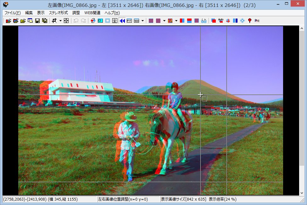This screenshot has width=307, height=205.
Task: Maximize the StereoPhoto window
Action: [287, 4]
